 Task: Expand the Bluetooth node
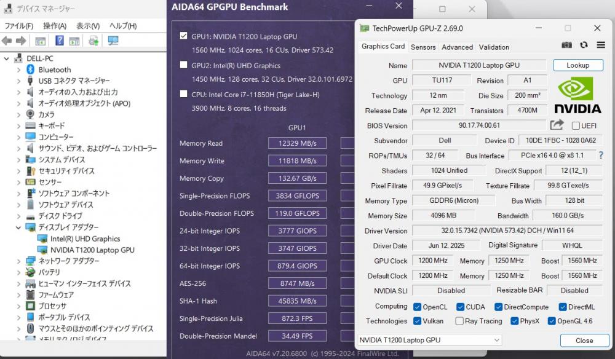[x=18, y=69]
